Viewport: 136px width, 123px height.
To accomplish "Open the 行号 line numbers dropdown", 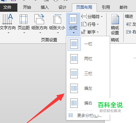I will pos(98,24).
